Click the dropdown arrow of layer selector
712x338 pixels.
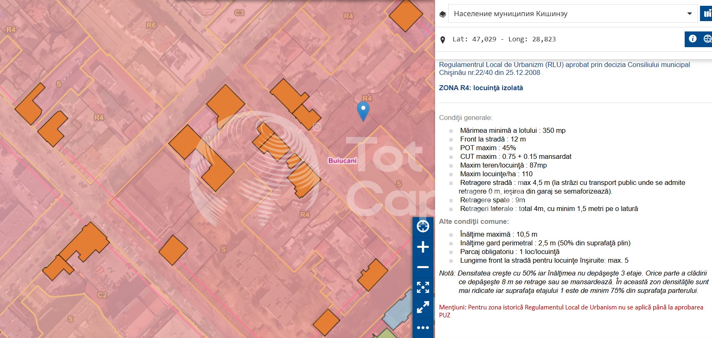tap(689, 14)
